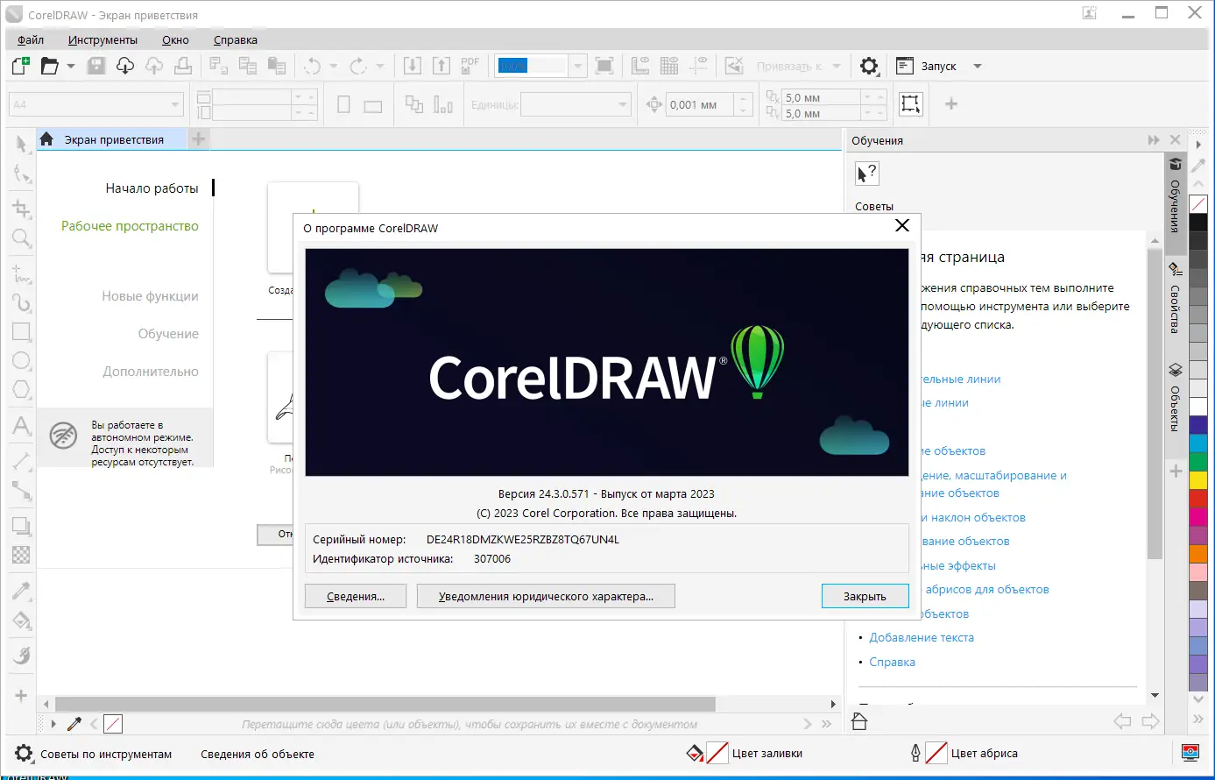The width and height of the screenshot is (1215, 780).
Task: Expand the arrow next to Open icon
Action: click(71, 66)
